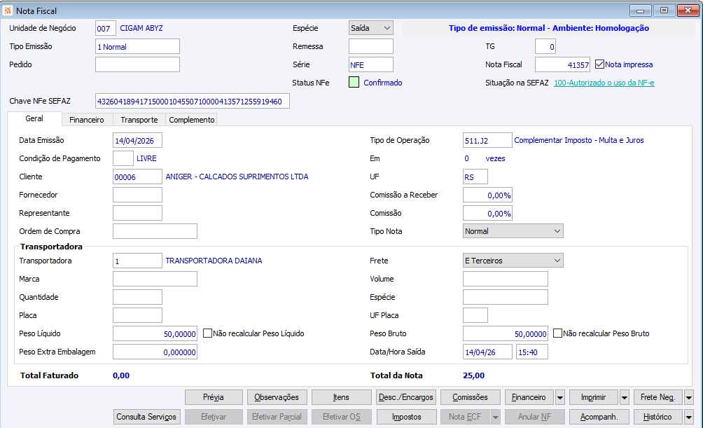Click the TG field
Screen dimensions: 703x428
[x=545, y=46]
